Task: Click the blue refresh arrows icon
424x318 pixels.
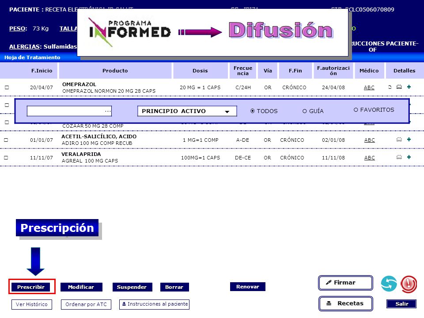Action: click(x=389, y=284)
